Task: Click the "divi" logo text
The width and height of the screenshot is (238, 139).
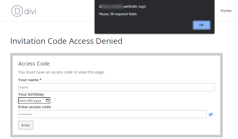Action: tap(30, 11)
